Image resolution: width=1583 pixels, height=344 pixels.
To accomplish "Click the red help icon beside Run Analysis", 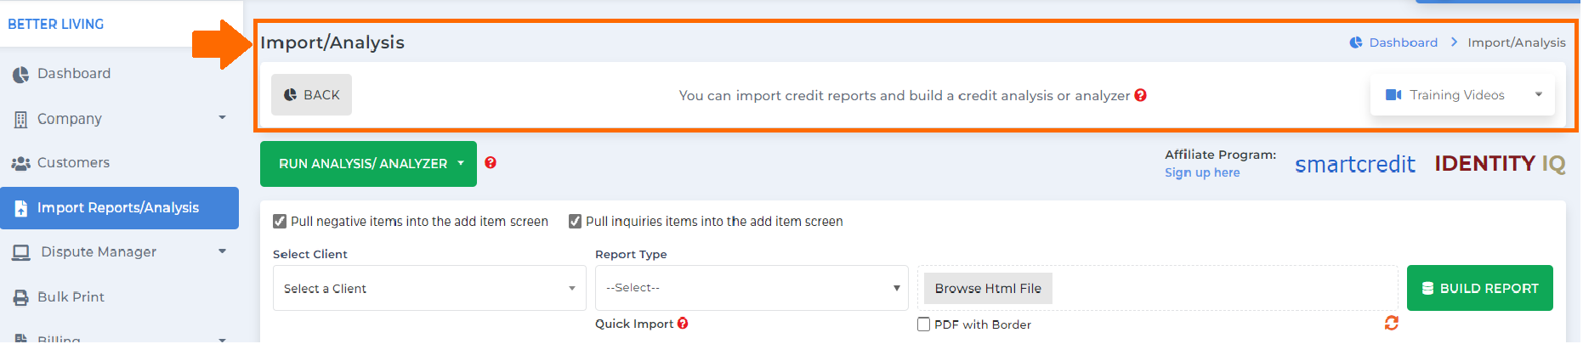I will click(x=491, y=163).
